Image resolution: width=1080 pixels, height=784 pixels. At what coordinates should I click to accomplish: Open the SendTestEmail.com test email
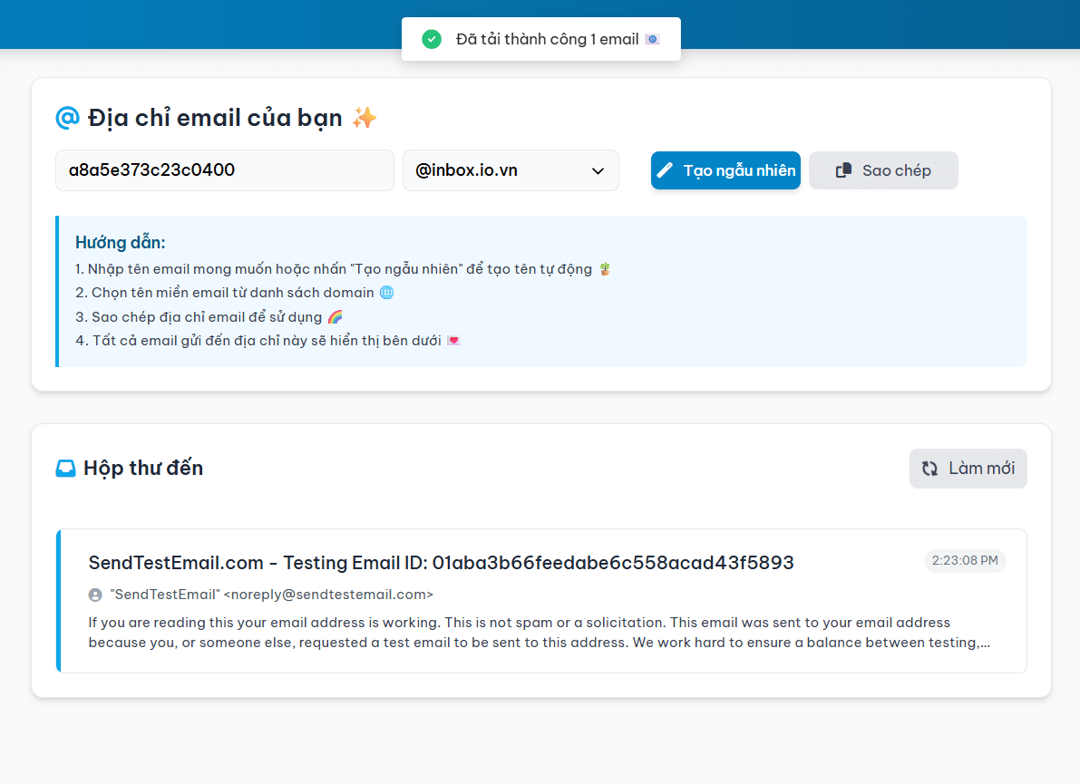tap(440, 562)
